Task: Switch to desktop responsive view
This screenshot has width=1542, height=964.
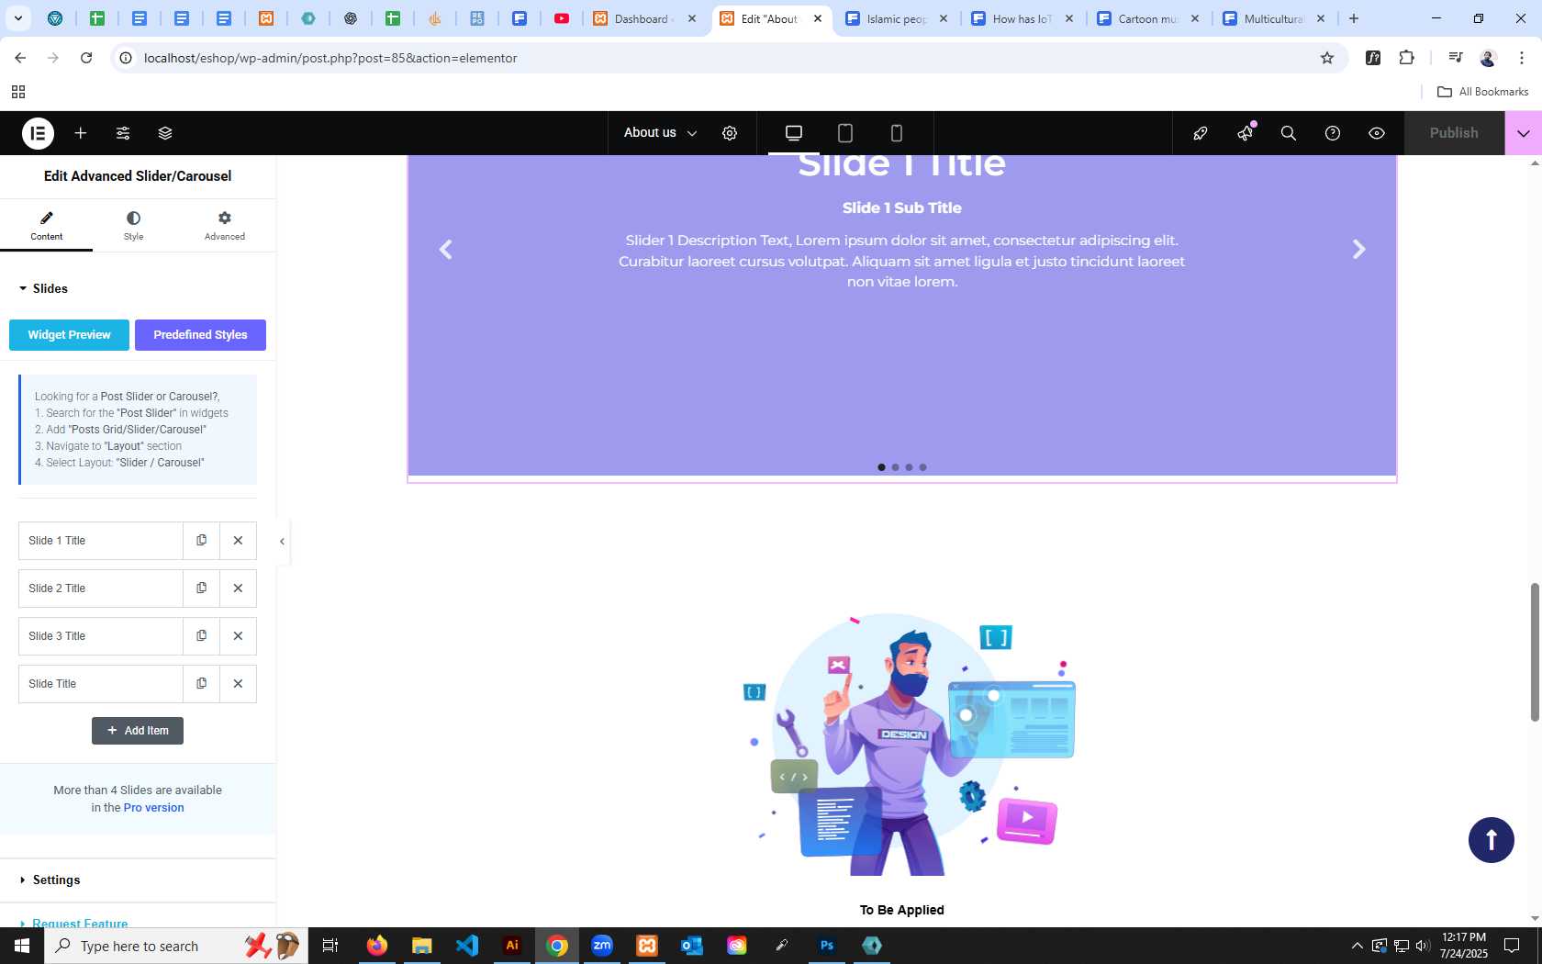Action: (794, 133)
